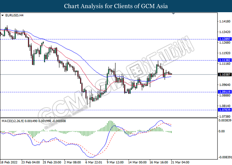Click the Chart Analysis for Clients heading
The height and width of the screenshot is (165, 232).
pos(116,6)
